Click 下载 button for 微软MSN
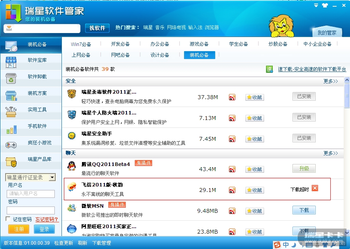The width and height of the screenshot is (350, 249). (304, 210)
